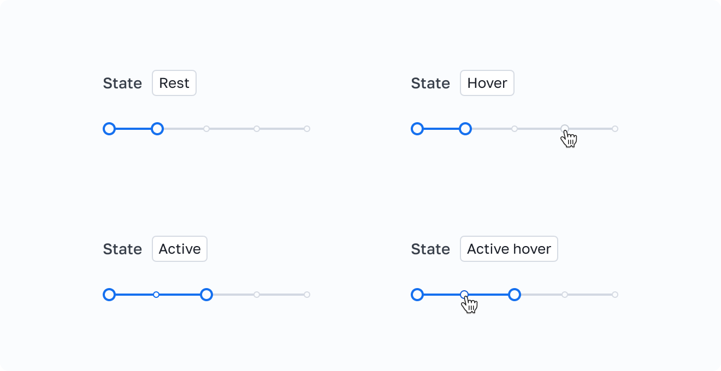Select the Active state label chip
Image resolution: width=721 pixels, height=371 pixels.
pyautogui.click(x=179, y=249)
